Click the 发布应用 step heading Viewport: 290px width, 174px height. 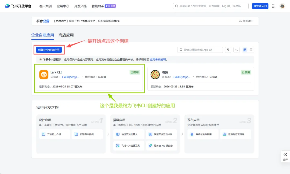pyautogui.click(x=193, y=120)
